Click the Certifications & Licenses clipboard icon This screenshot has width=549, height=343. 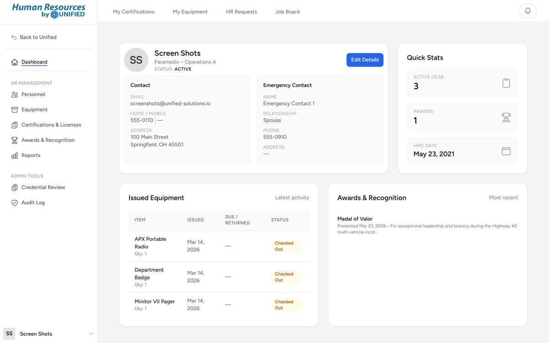[15, 125]
